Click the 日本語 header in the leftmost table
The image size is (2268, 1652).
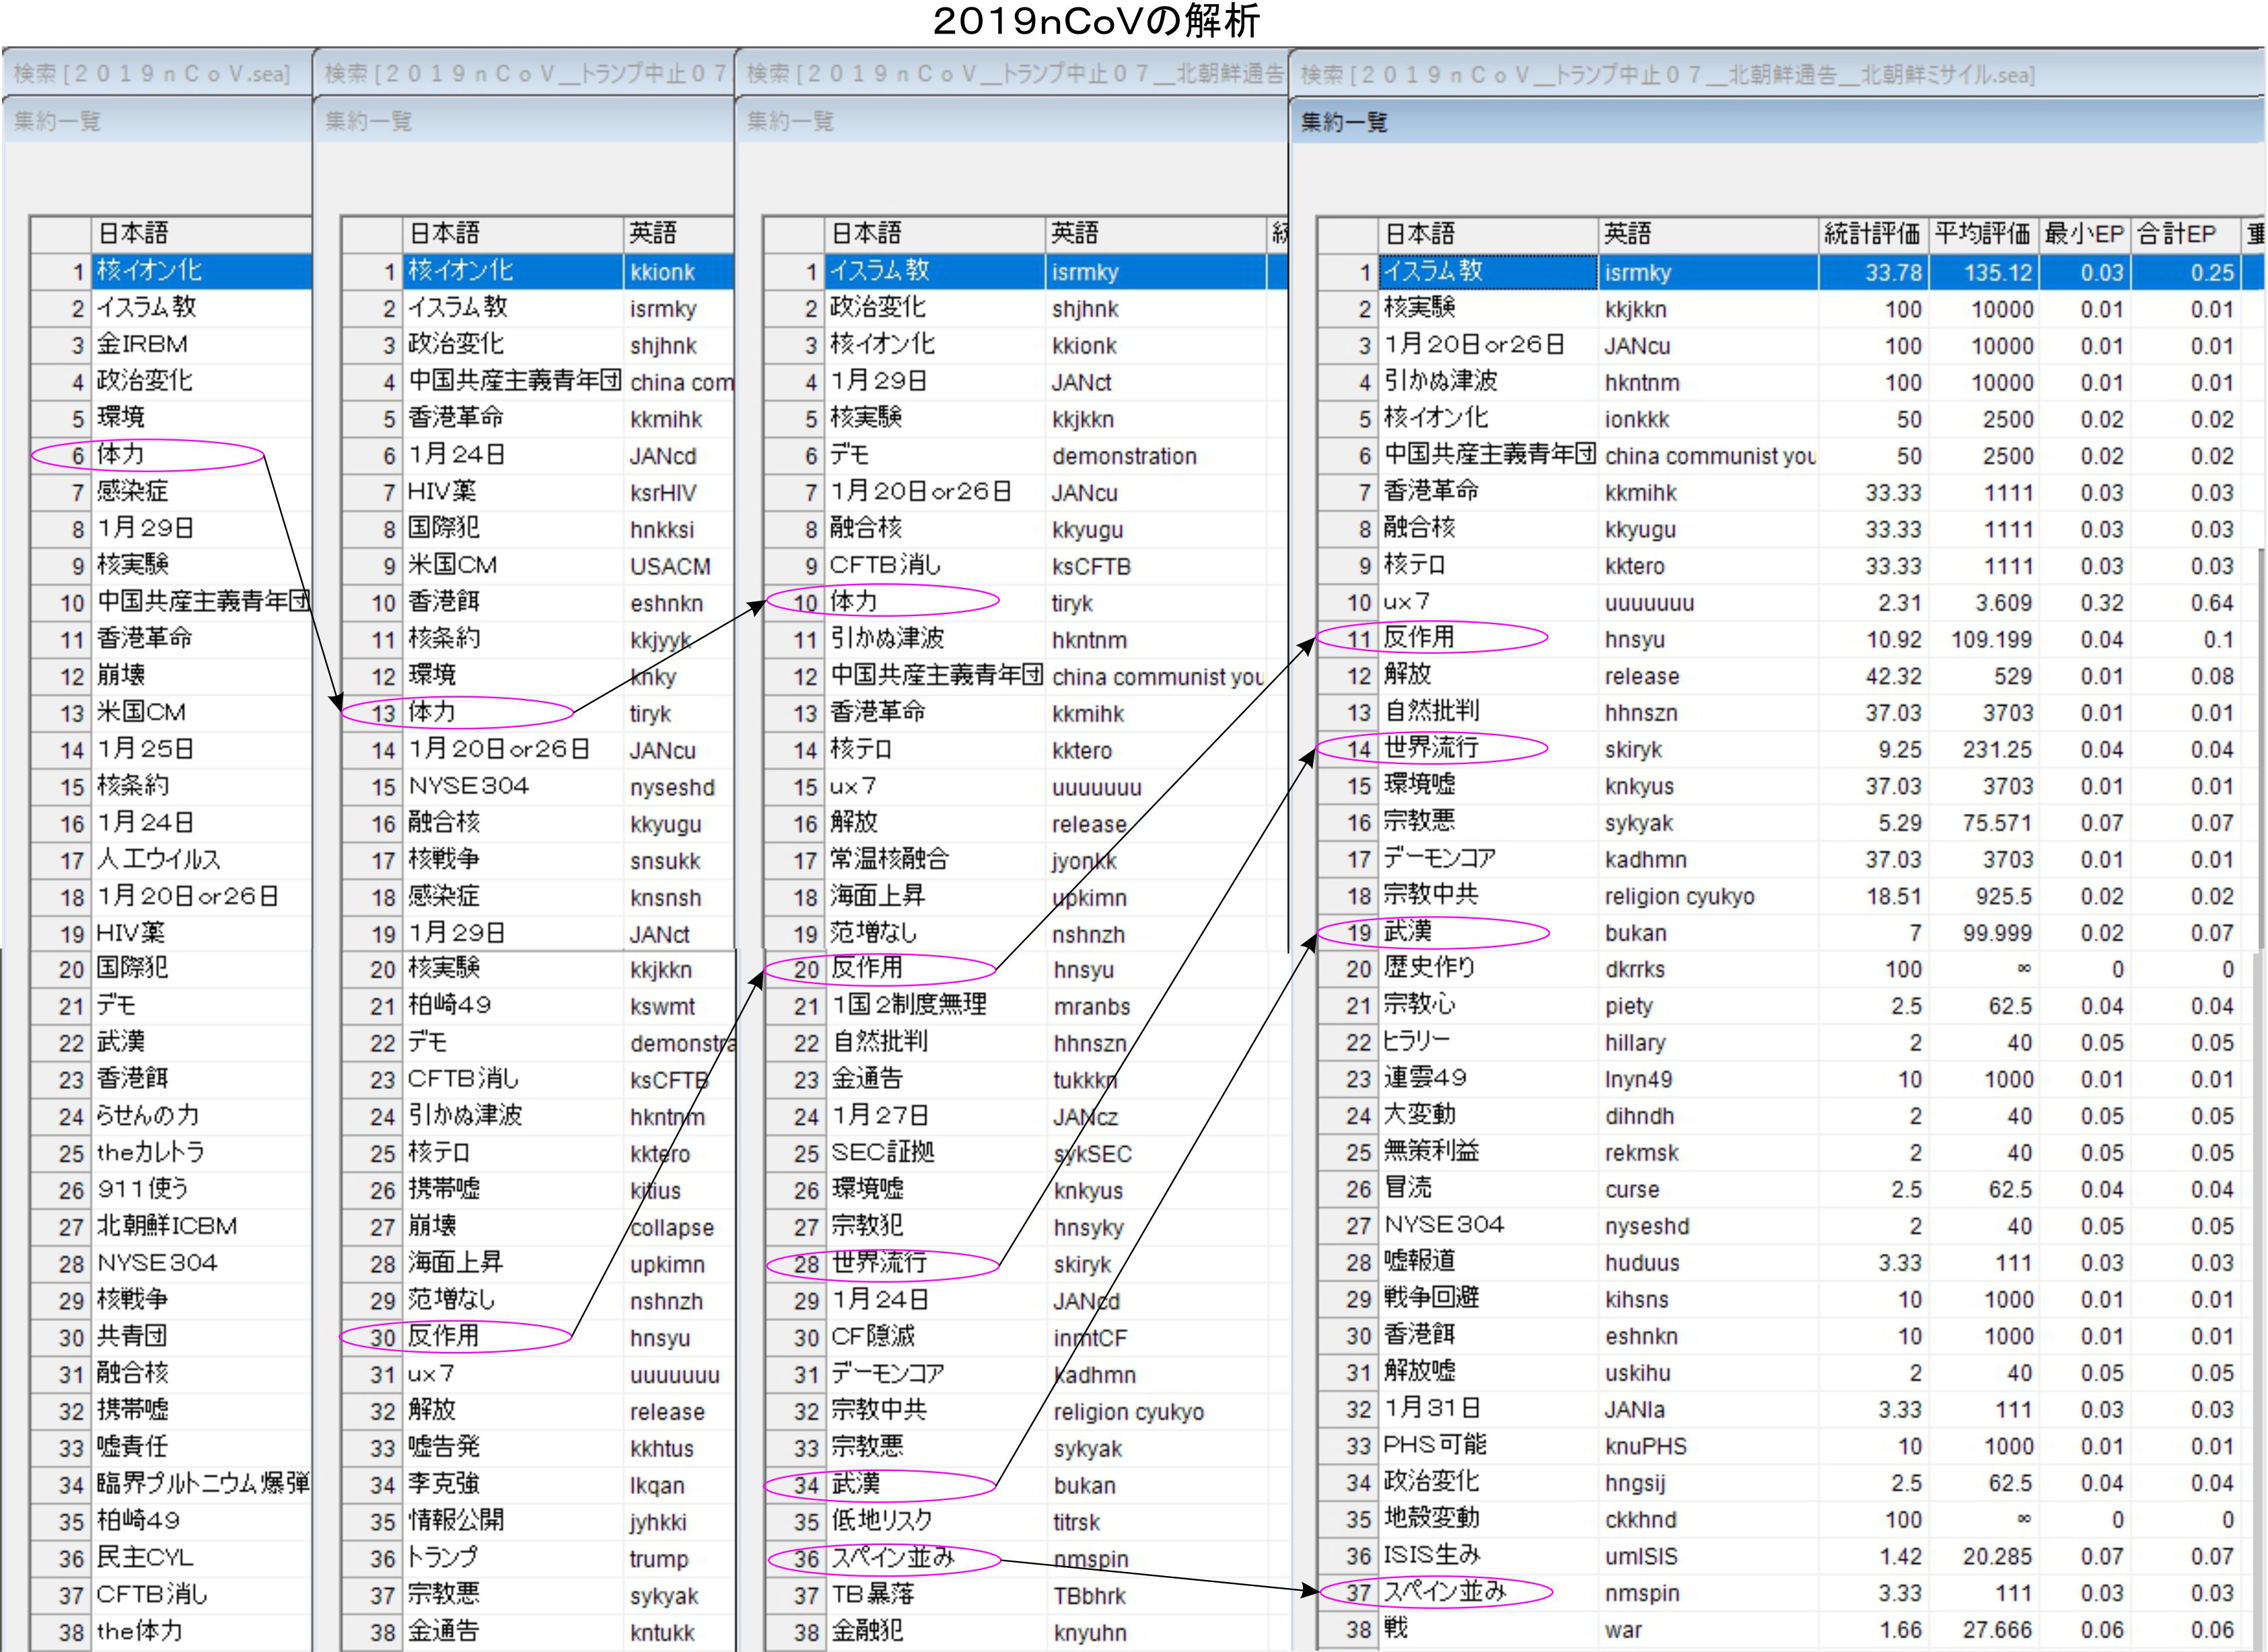133,234
